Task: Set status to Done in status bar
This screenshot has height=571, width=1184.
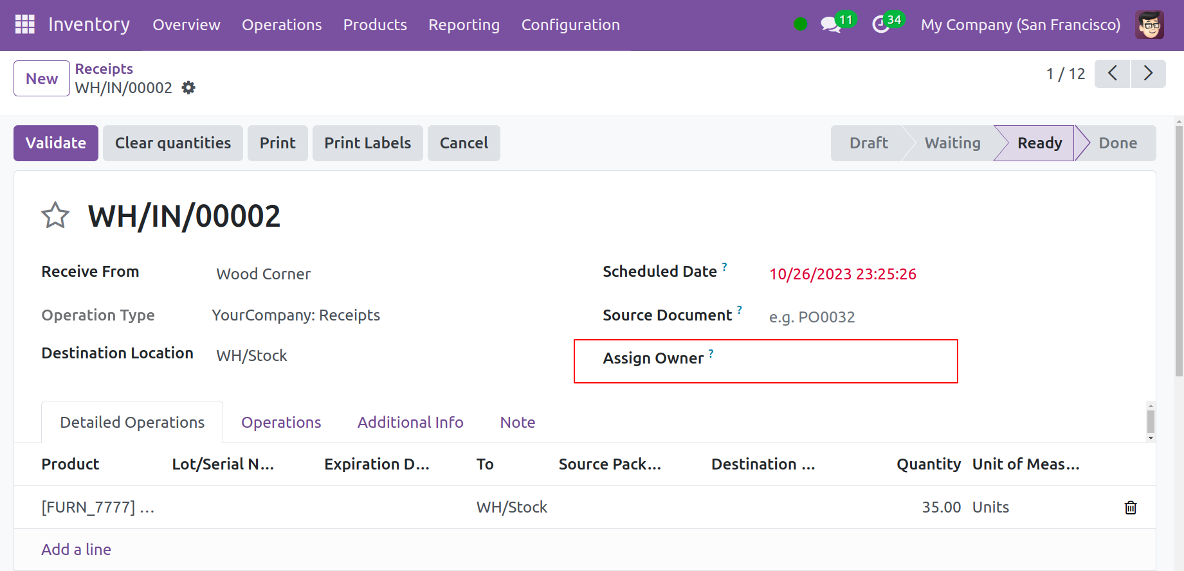Action: (x=1117, y=143)
